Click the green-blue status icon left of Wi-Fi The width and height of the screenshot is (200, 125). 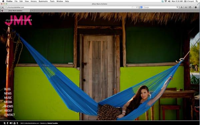[162, 1]
